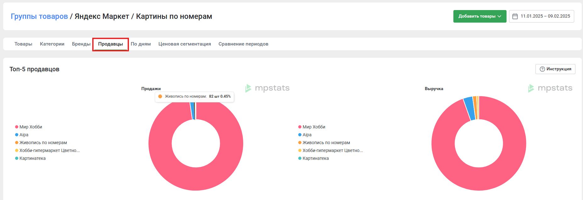Image resolution: width=583 pixels, height=200 pixels.
Task: Click the Картины по номерам breadcrumb text
Action: coord(174,16)
